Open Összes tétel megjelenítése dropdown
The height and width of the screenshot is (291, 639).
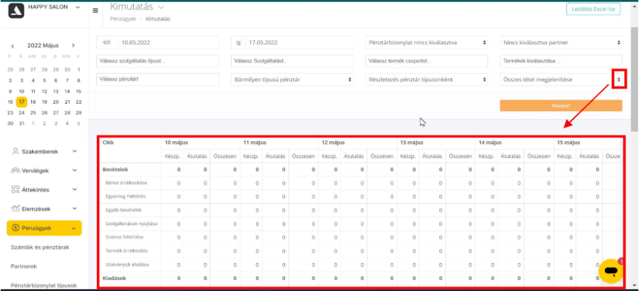point(561,79)
